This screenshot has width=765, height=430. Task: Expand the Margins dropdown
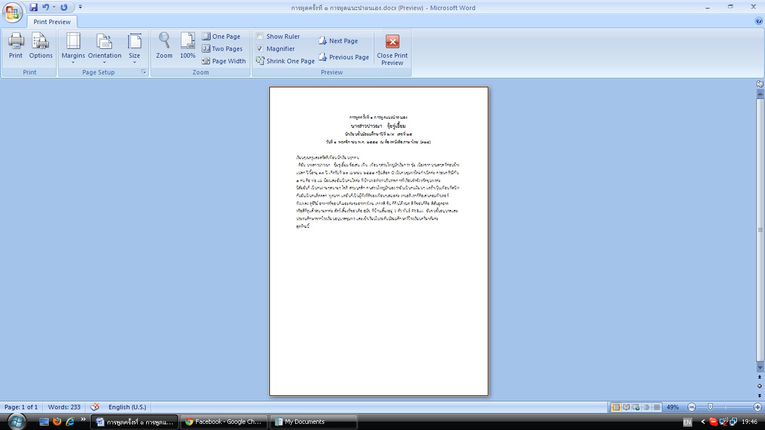[x=73, y=49]
